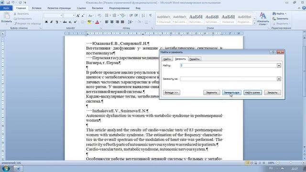This screenshot has width=306, height=172.
Task: Open the Заменить на combo box dropdown arrow
Action: 279,79
